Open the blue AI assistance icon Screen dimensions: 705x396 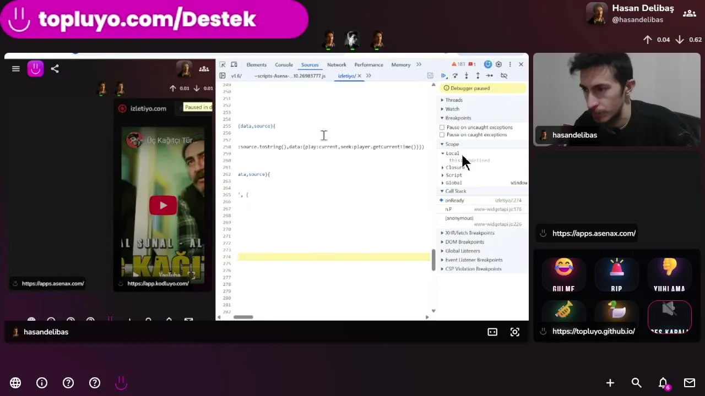tap(487, 64)
